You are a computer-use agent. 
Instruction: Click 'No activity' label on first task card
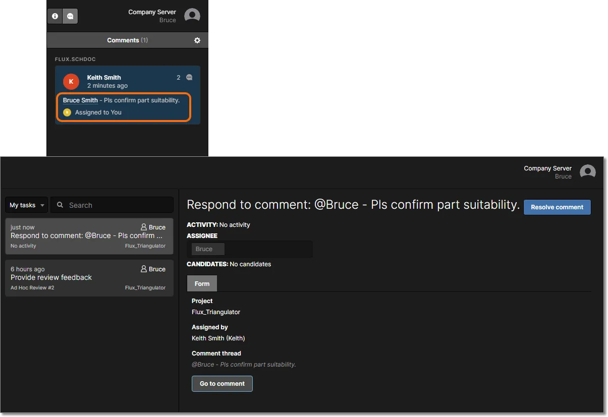point(23,246)
